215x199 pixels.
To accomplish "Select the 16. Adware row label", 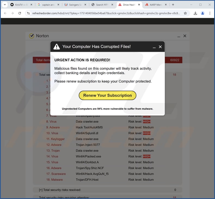I will pyautogui.click(x=54, y=168).
